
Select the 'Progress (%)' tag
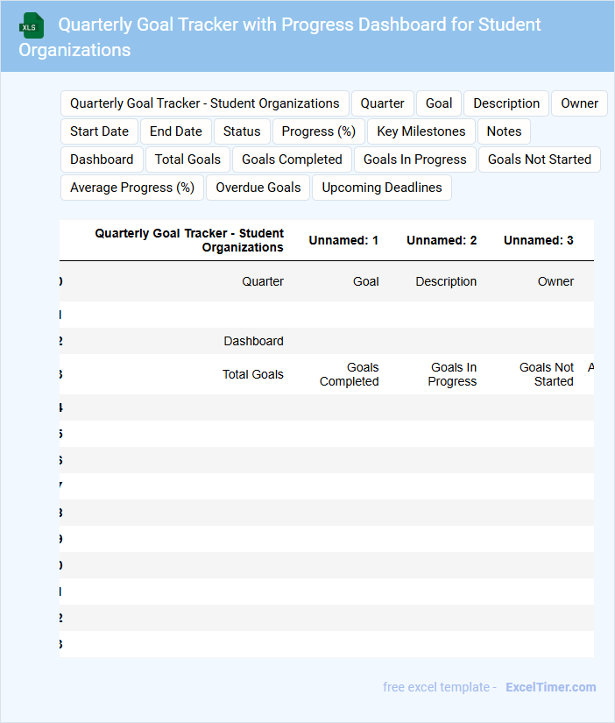[318, 131]
